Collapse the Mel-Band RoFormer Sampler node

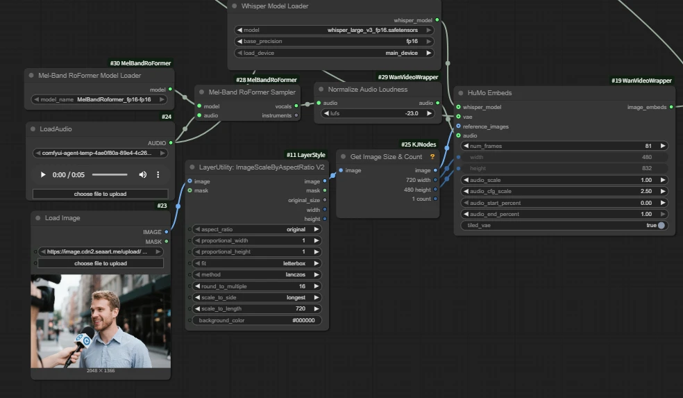[x=201, y=92]
